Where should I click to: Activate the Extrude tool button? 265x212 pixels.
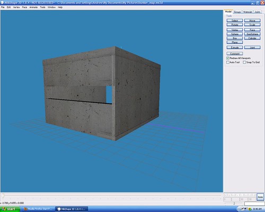click(235, 48)
